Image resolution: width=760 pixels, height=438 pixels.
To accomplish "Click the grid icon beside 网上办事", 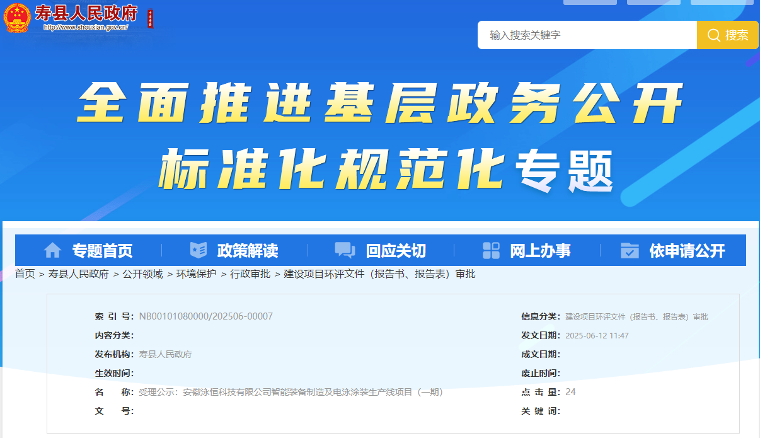I will 491,250.
